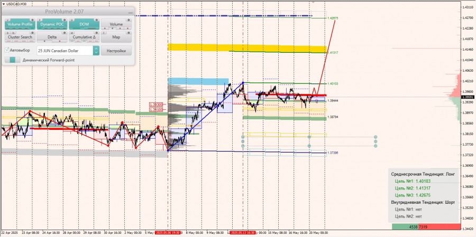Open settings gear on Map button

point(129,32)
